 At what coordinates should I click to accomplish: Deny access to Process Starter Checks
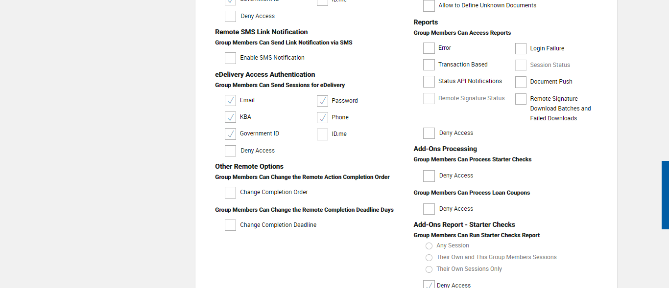pyautogui.click(x=429, y=176)
